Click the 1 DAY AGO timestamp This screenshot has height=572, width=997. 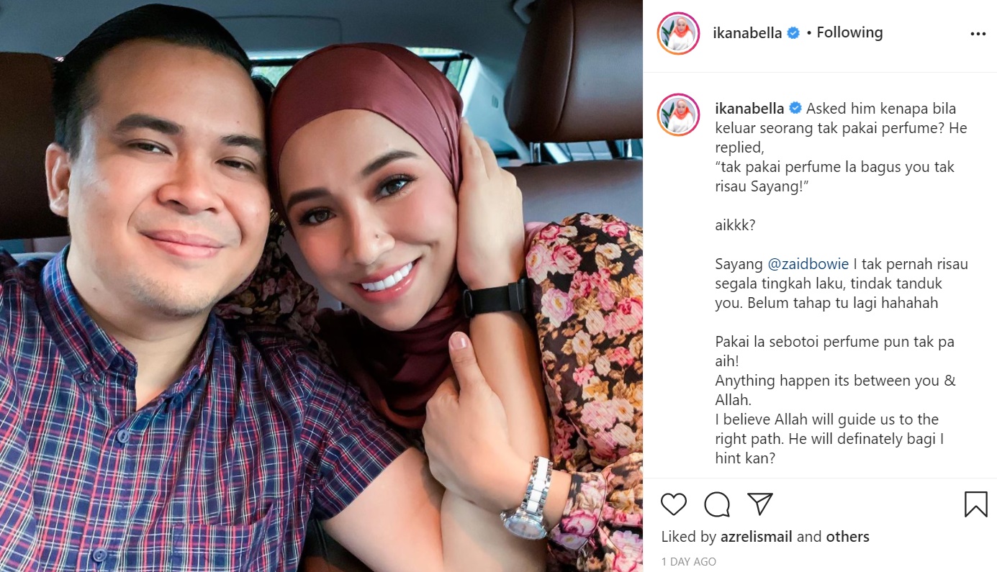point(689,561)
